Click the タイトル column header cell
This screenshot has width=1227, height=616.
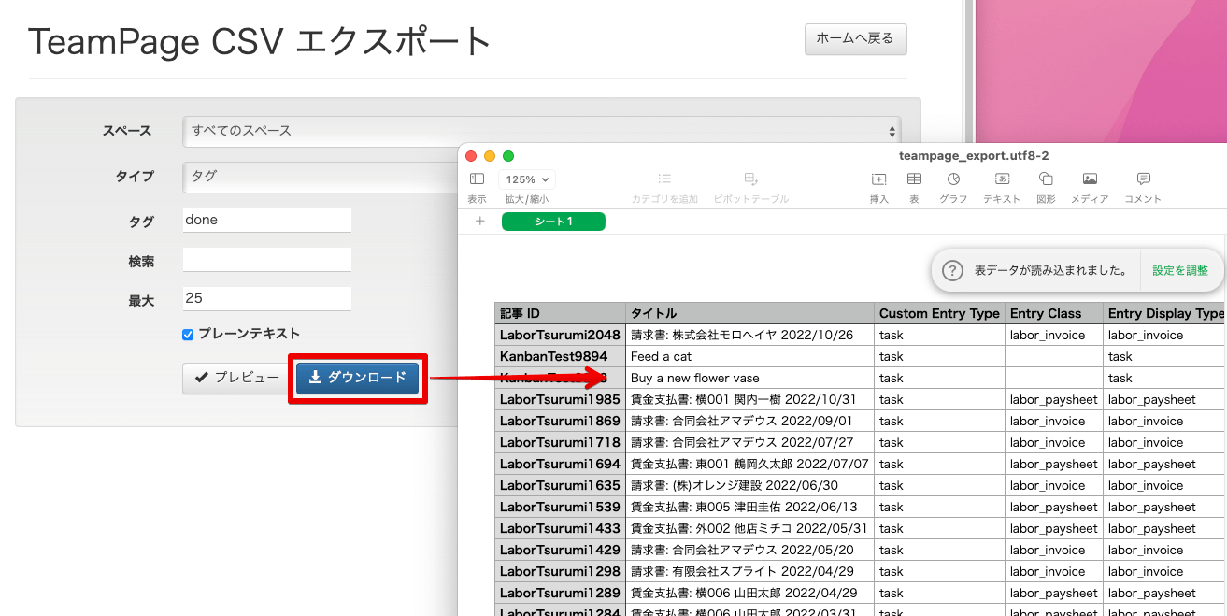click(749, 313)
